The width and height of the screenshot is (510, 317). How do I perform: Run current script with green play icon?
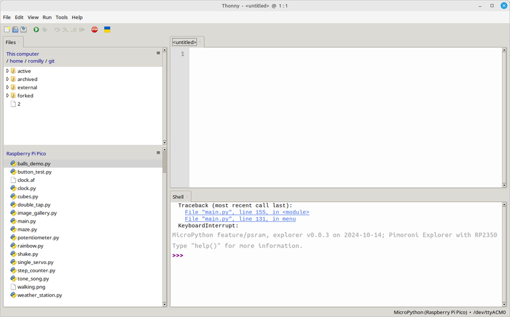tap(36, 29)
